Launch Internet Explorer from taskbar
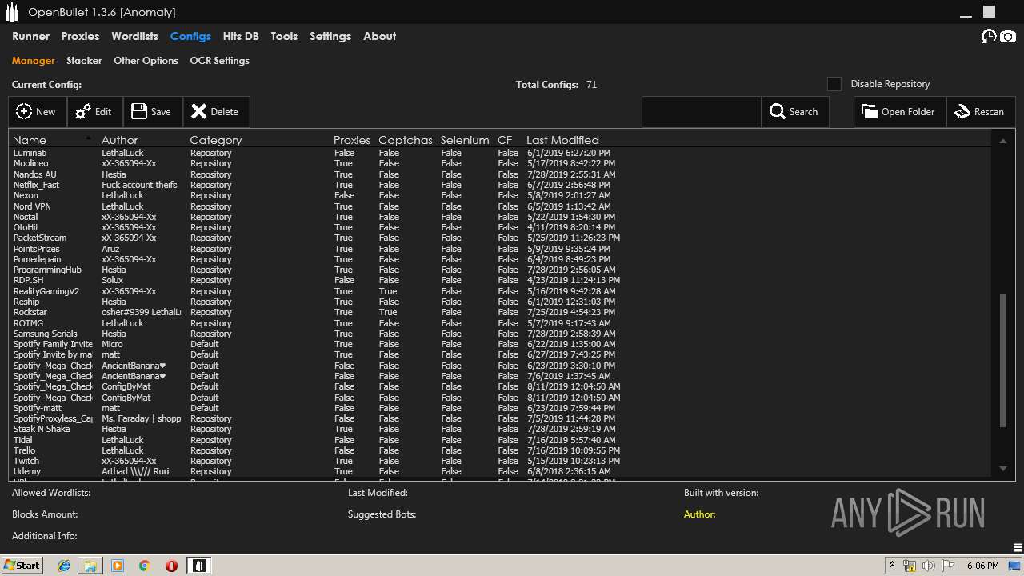 64,566
